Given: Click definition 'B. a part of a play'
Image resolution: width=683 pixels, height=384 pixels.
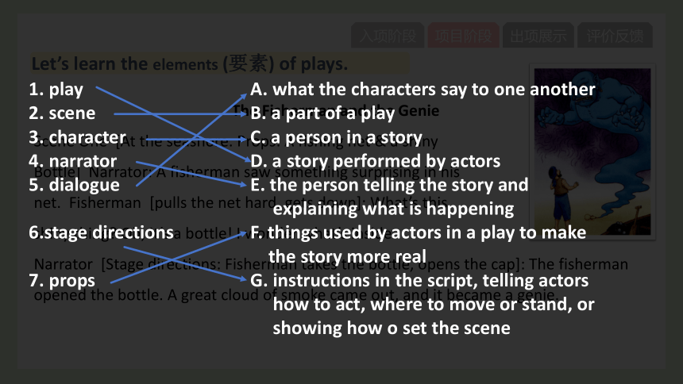Looking at the screenshot, I should point(322,113).
